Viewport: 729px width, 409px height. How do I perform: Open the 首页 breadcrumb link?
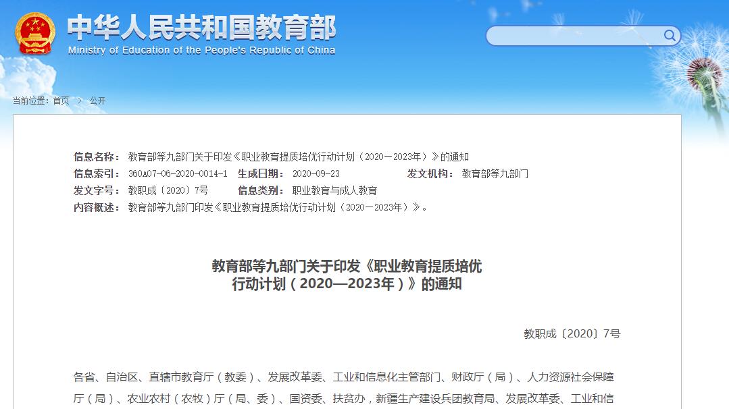[x=61, y=101]
